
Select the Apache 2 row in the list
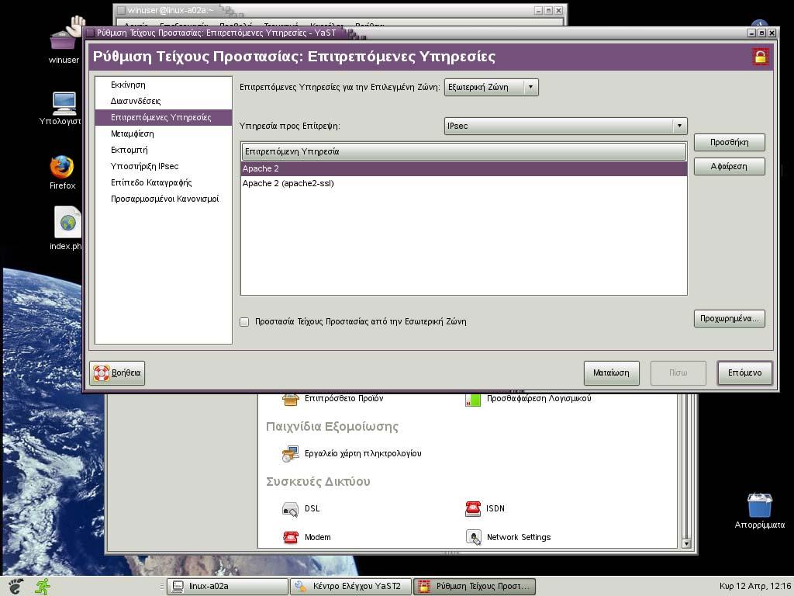[464, 168]
